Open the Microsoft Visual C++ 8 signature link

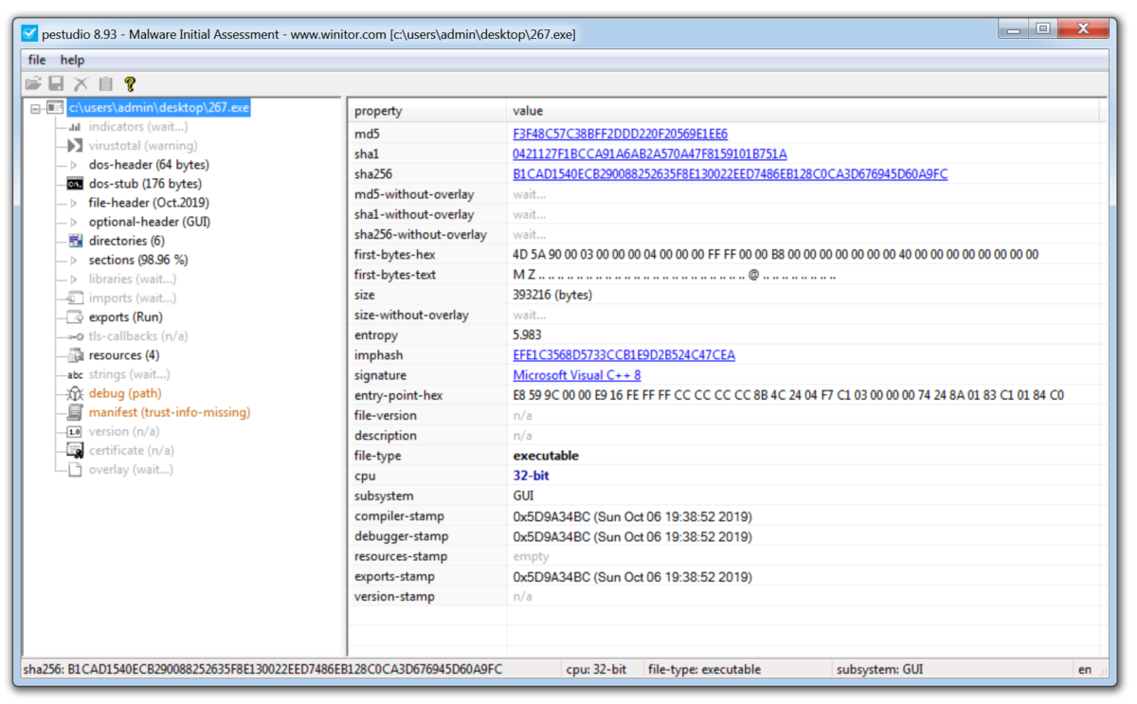click(578, 374)
